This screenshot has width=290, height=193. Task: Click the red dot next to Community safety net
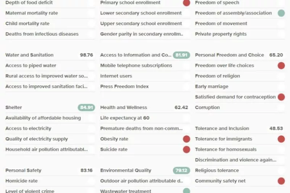(x=281, y=181)
